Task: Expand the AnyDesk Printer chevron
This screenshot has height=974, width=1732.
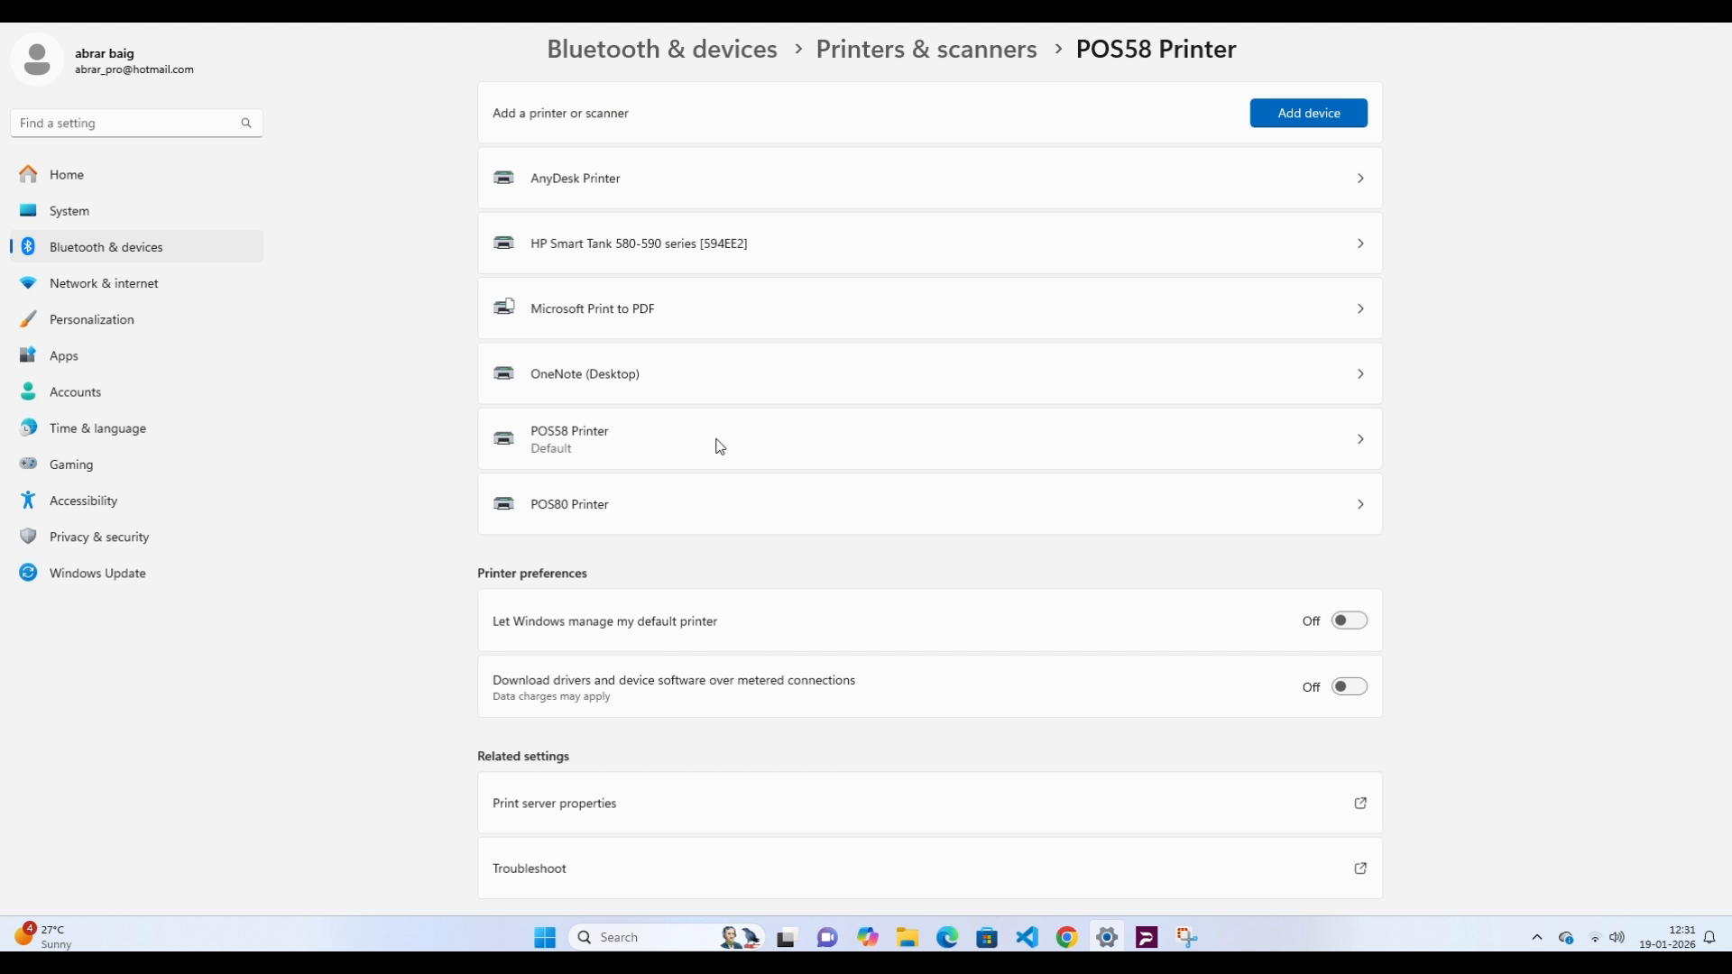Action: (x=1360, y=179)
